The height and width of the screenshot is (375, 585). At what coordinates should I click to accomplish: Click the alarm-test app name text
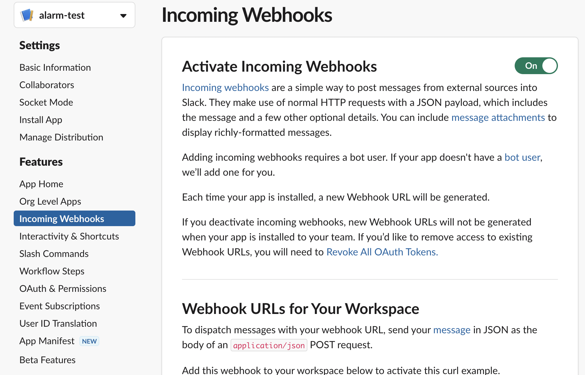62,15
